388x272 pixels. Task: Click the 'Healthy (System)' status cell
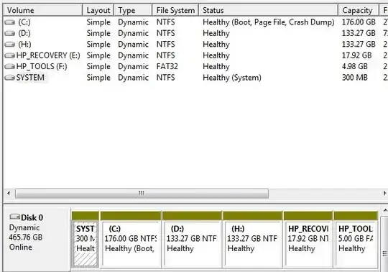pos(232,78)
